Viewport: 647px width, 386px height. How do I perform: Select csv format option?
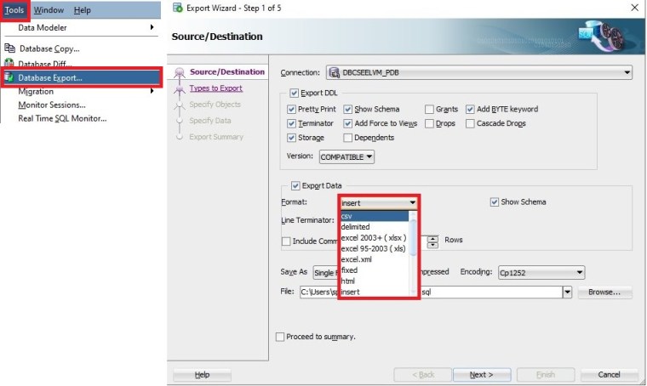pyautogui.click(x=374, y=216)
